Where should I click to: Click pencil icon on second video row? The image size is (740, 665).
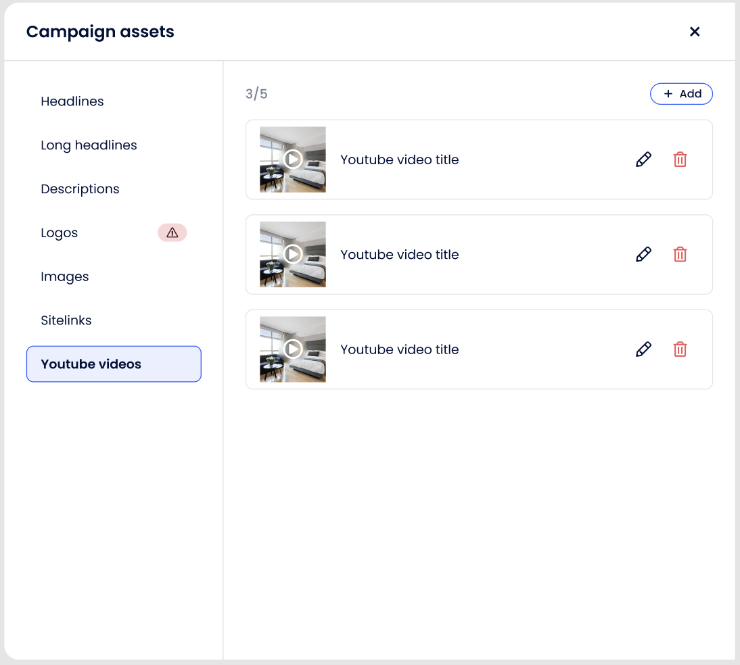643,254
